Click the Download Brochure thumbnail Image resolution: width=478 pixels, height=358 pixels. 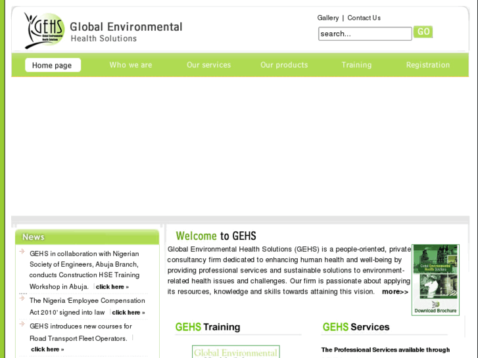point(435,280)
